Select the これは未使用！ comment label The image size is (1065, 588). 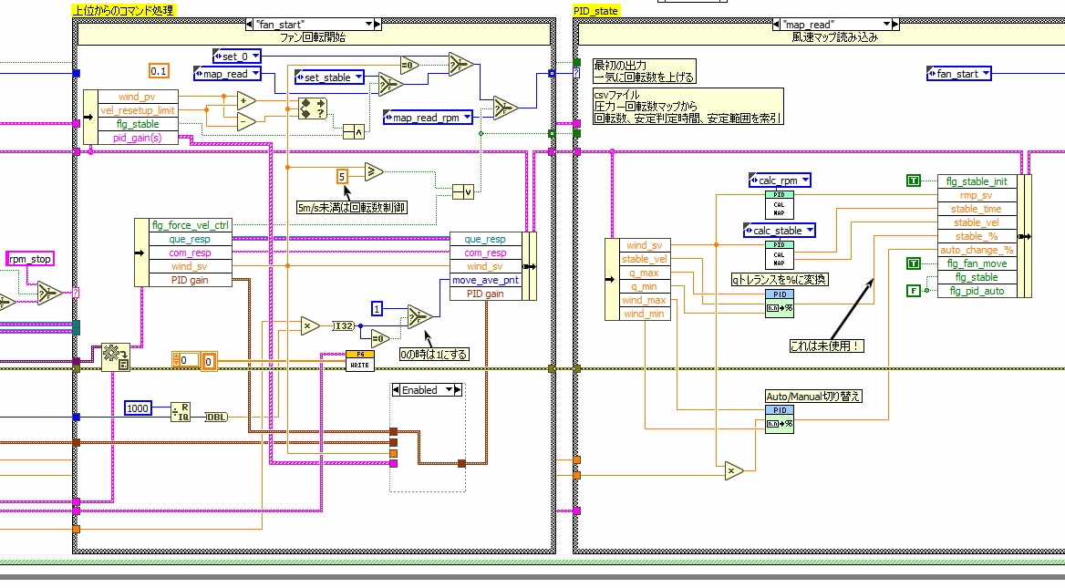[827, 346]
